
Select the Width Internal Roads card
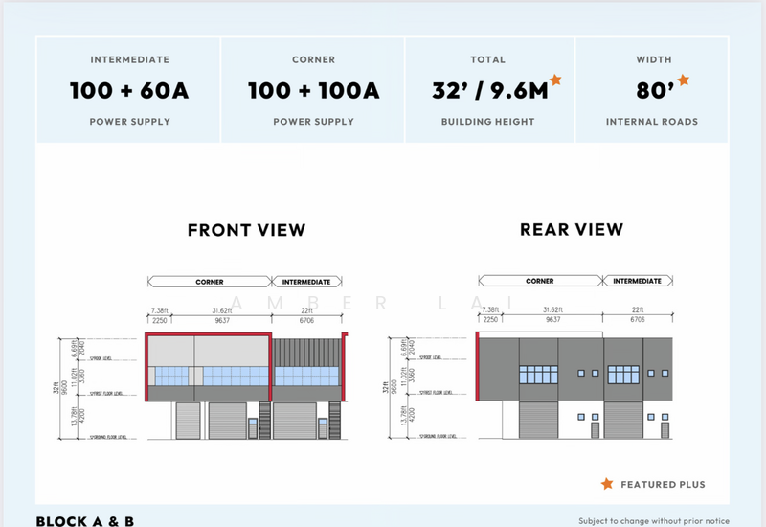653,90
